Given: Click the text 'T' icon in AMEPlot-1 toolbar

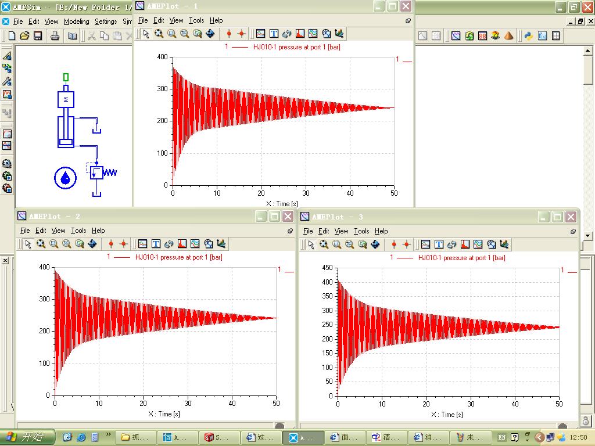Looking at the screenshot, I should coord(274,34).
